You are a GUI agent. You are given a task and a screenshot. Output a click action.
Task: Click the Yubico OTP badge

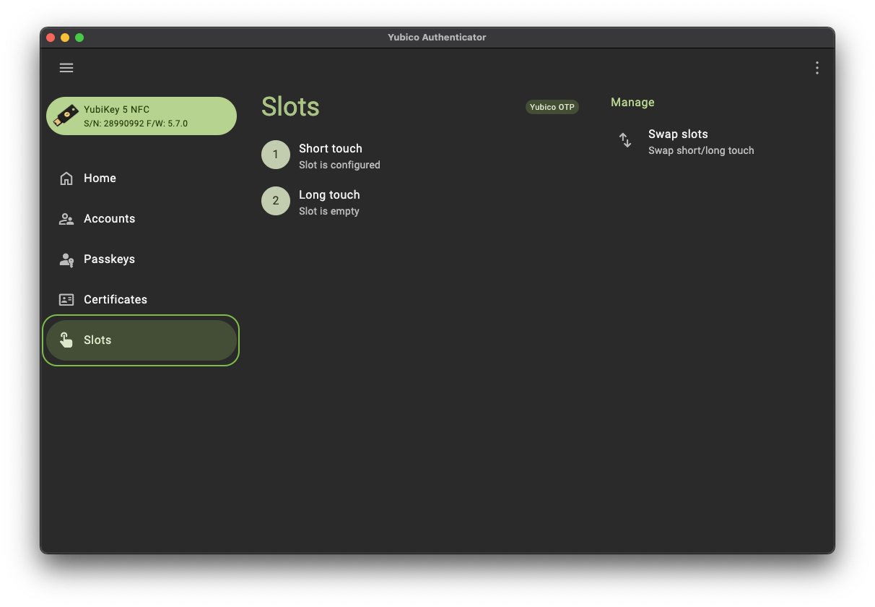[x=552, y=107]
